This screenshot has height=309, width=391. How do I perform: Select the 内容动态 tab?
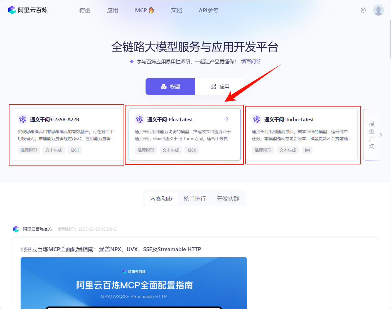pyautogui.click(x=161, y=199)
